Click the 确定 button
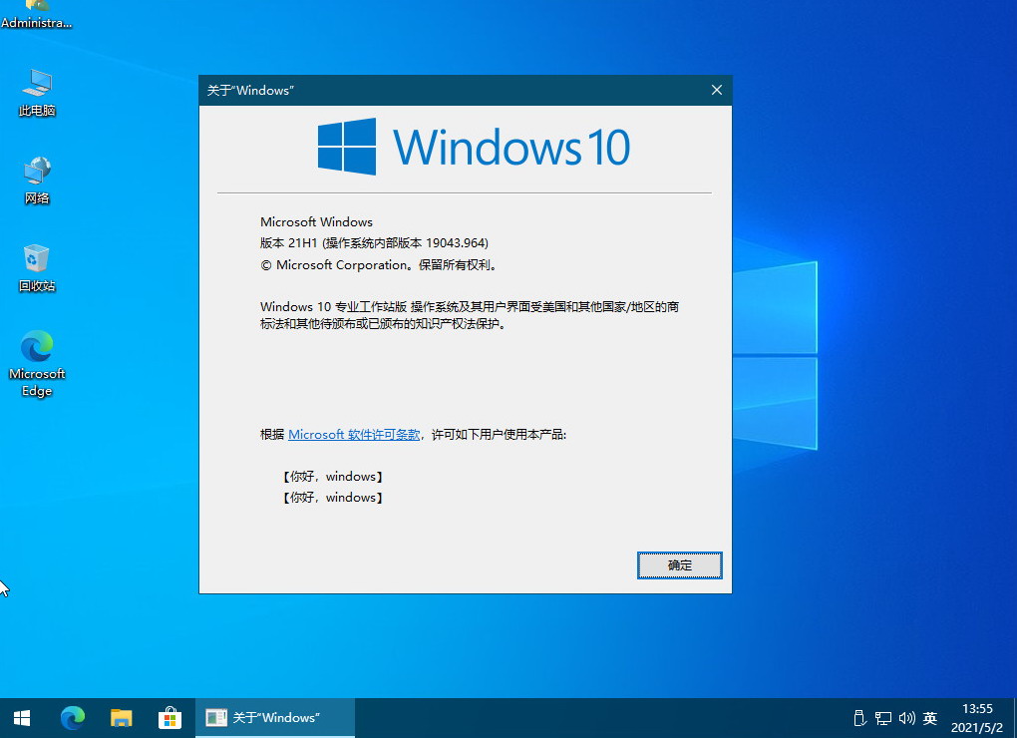Viewport: 1017px width, 738px height. click(679, 565)
